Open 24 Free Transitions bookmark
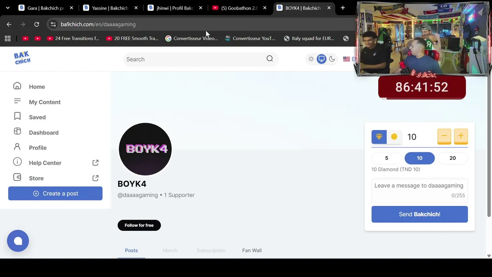 (x=73, y=38)
